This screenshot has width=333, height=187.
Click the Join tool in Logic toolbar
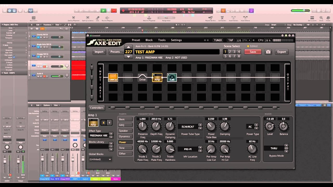click(98, 18)
